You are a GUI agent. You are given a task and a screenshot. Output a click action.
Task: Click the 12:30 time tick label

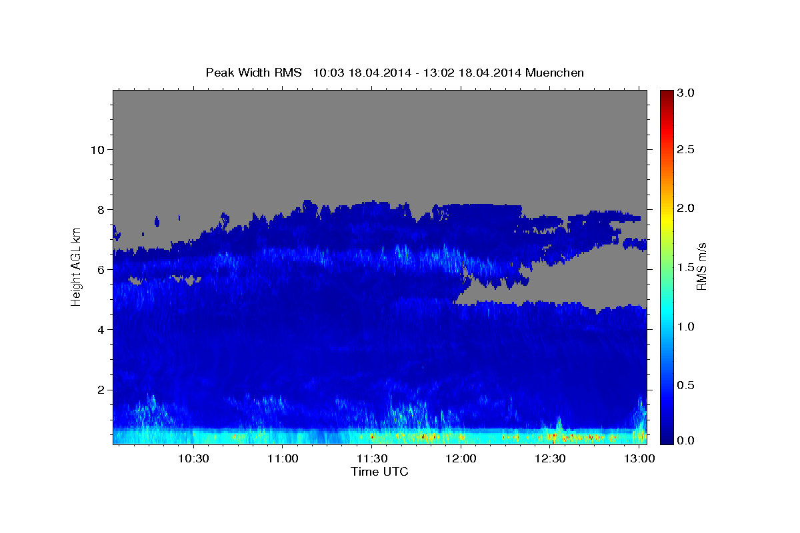click(x=550, y=459)
